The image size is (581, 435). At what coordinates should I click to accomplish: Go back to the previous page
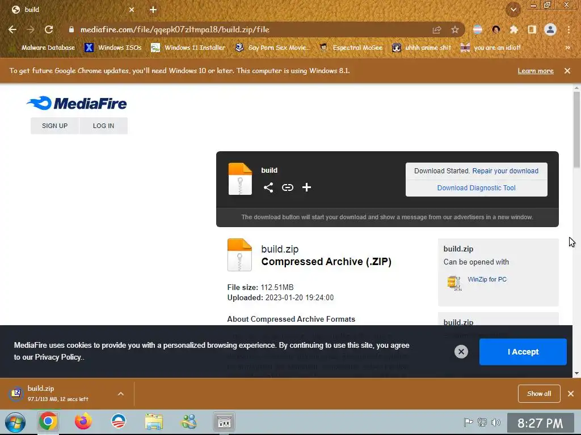(12, 29)
